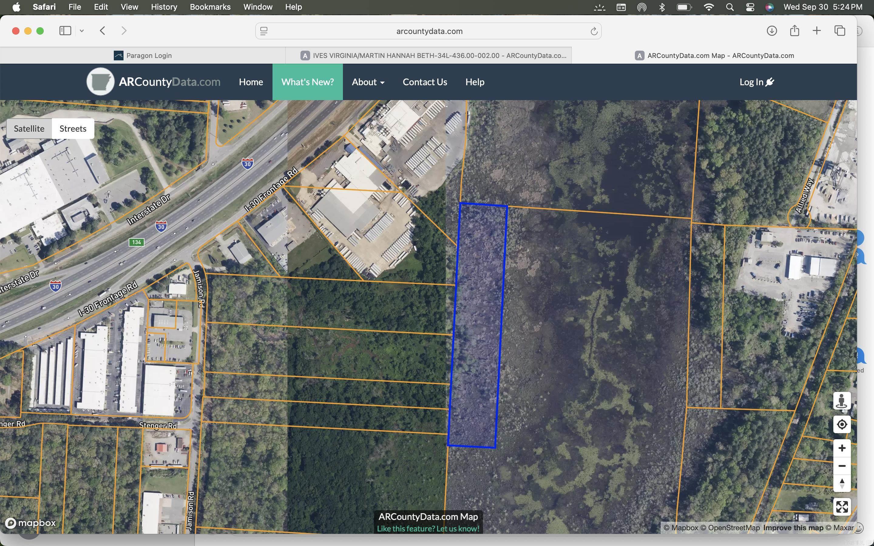The image size is (874, 546).
Task: Open the Bookmarks menu
Action: click(x=210, y=7)
